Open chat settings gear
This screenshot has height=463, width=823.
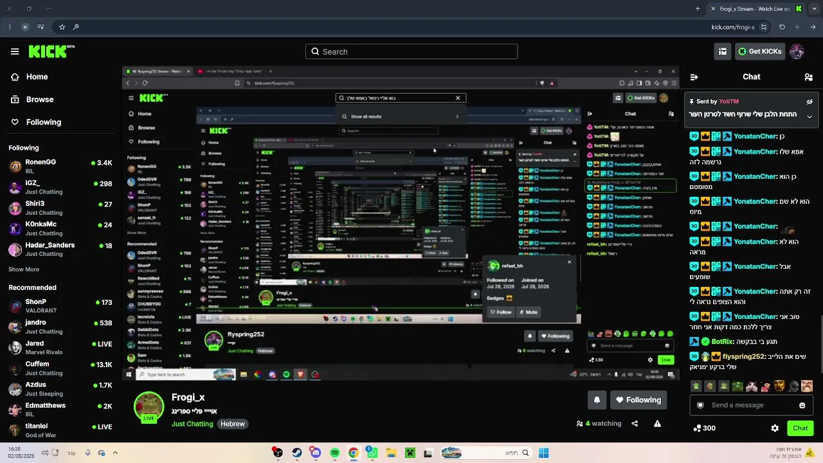point(775,428)
